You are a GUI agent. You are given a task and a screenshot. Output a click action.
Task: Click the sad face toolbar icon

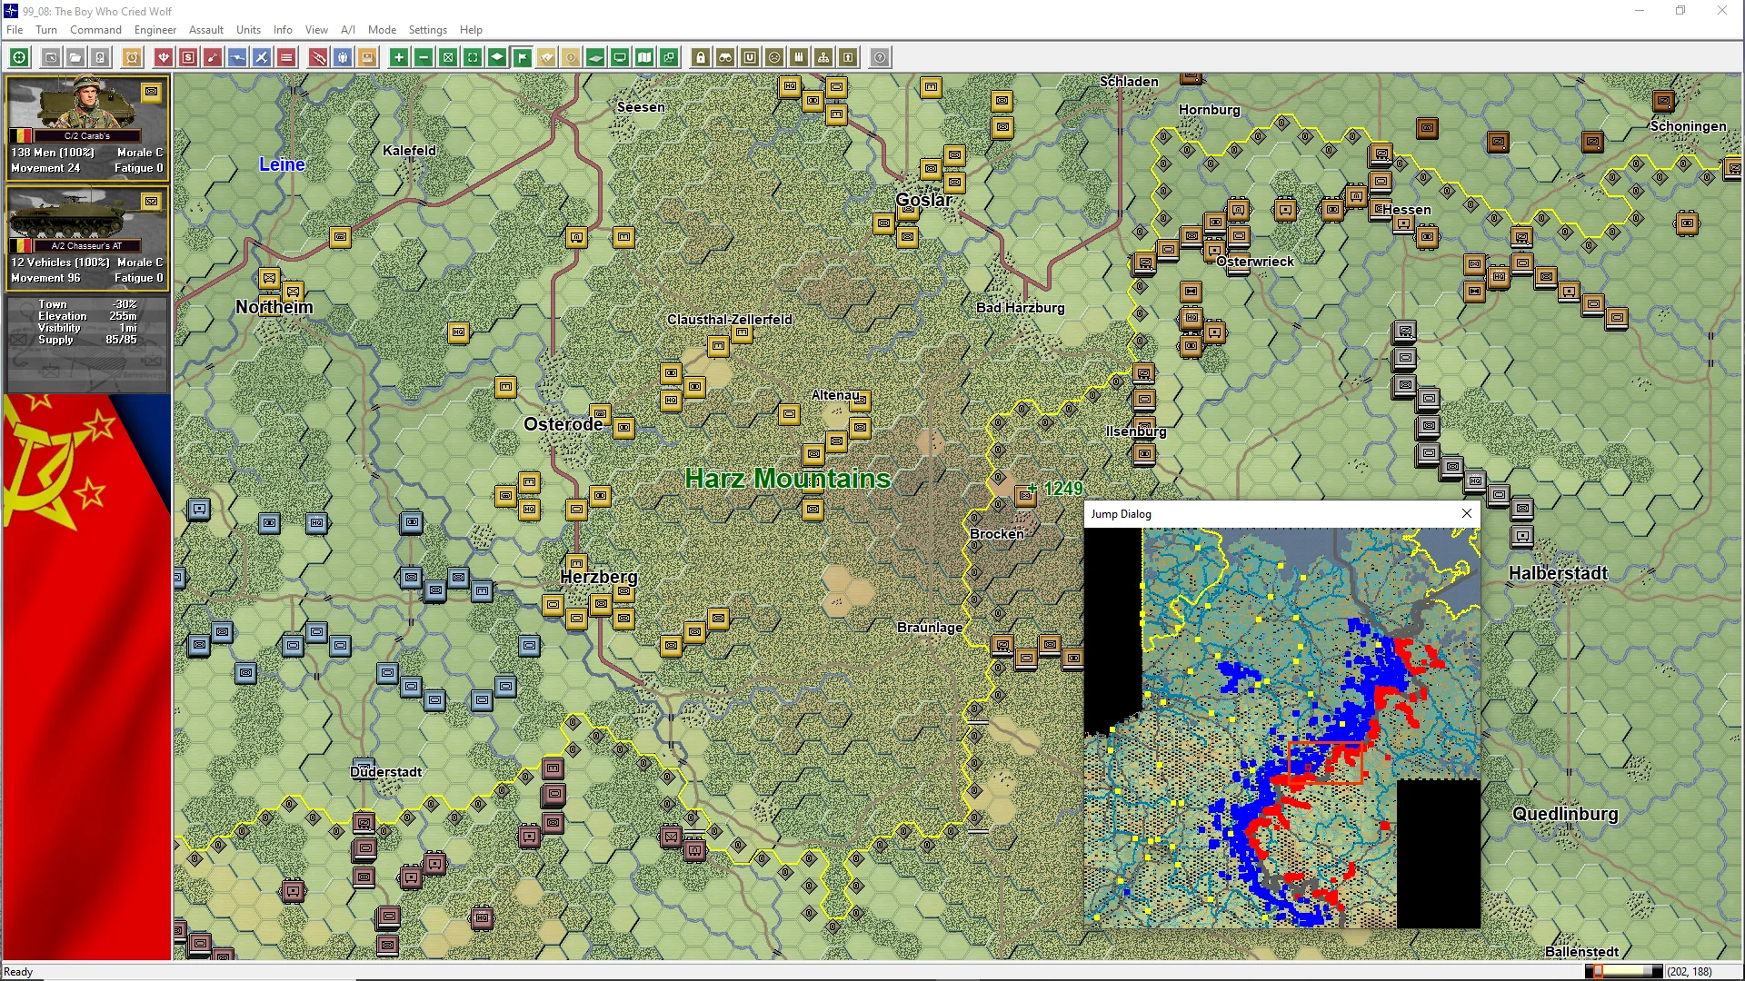click(x=774, y=58)
